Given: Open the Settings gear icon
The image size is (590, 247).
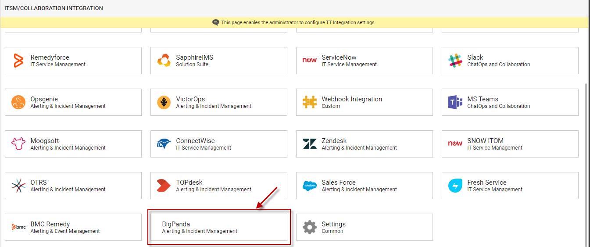Looking at the screenshot, I should coord(310,227).
